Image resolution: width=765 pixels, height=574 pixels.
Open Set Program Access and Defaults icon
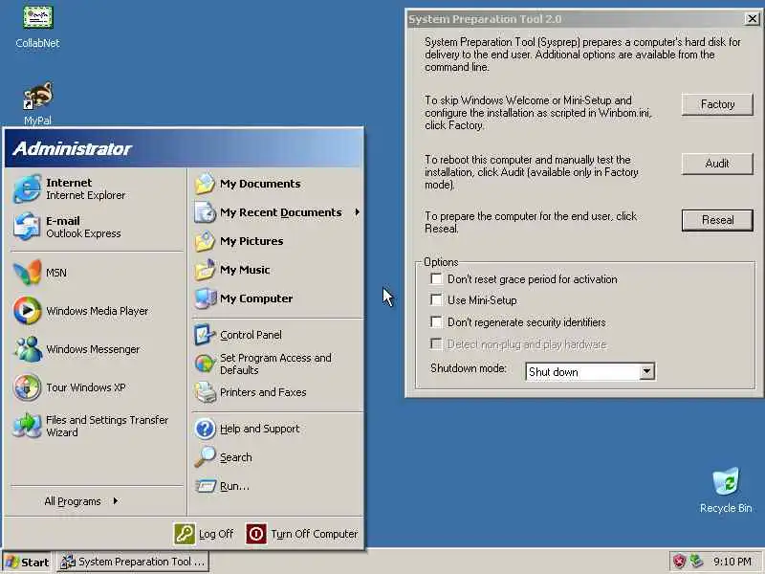pyautogui.click(x=205, y=364)
